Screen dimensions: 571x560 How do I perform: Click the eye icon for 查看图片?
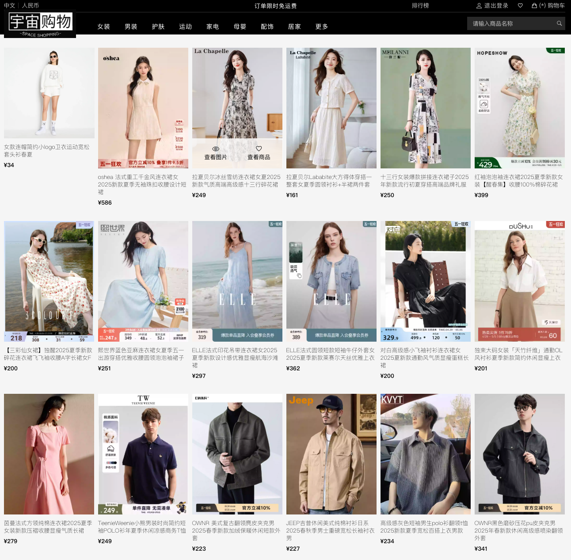coord(216,149)
